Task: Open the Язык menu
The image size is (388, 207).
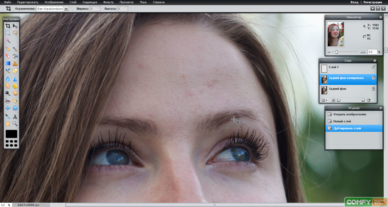Action: 143,2
